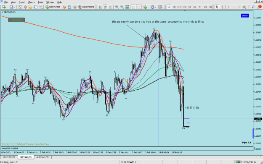The width and height of the screenshot is (263, 164).
Task: Draw a horizontal line tool
Action: (234, 7)
